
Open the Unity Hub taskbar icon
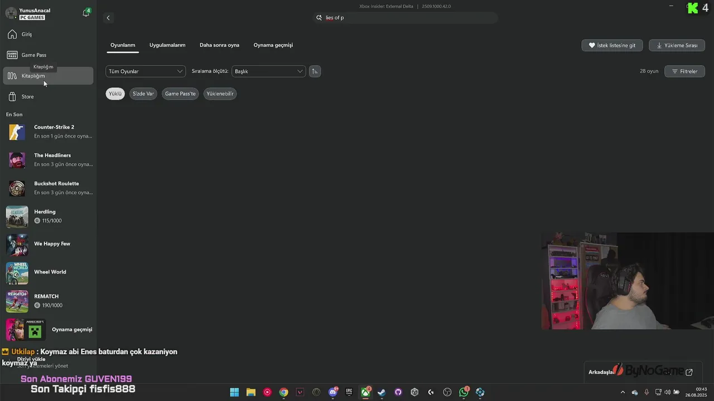[x=414, y=392]
